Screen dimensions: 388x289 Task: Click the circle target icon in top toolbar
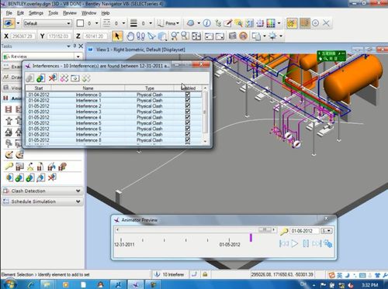315,23
